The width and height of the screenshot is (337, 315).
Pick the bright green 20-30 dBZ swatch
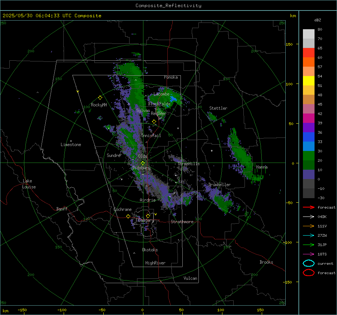(x=309, y=156)
